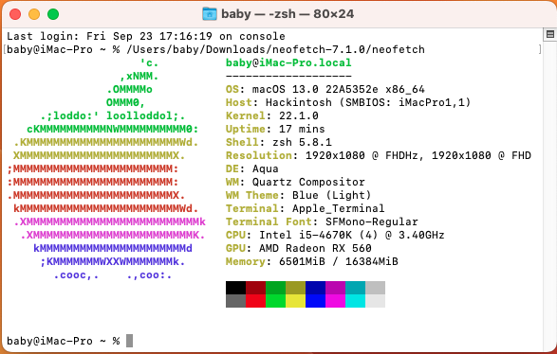Click the 'CPU: Intel i5-4670K' line
The image size is (557, 354).
[335, 235]
